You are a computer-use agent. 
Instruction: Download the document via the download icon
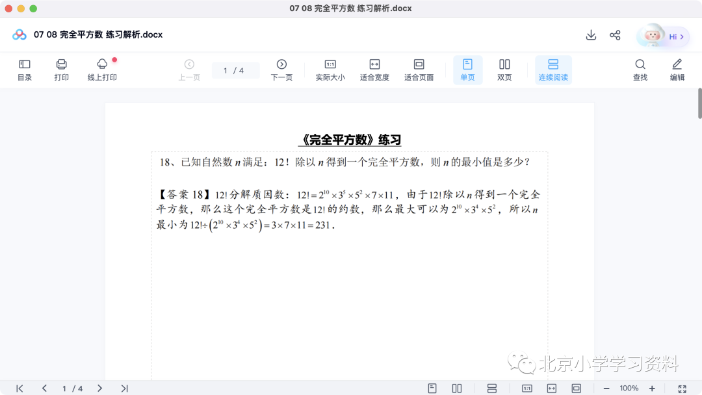click(591, 35)
